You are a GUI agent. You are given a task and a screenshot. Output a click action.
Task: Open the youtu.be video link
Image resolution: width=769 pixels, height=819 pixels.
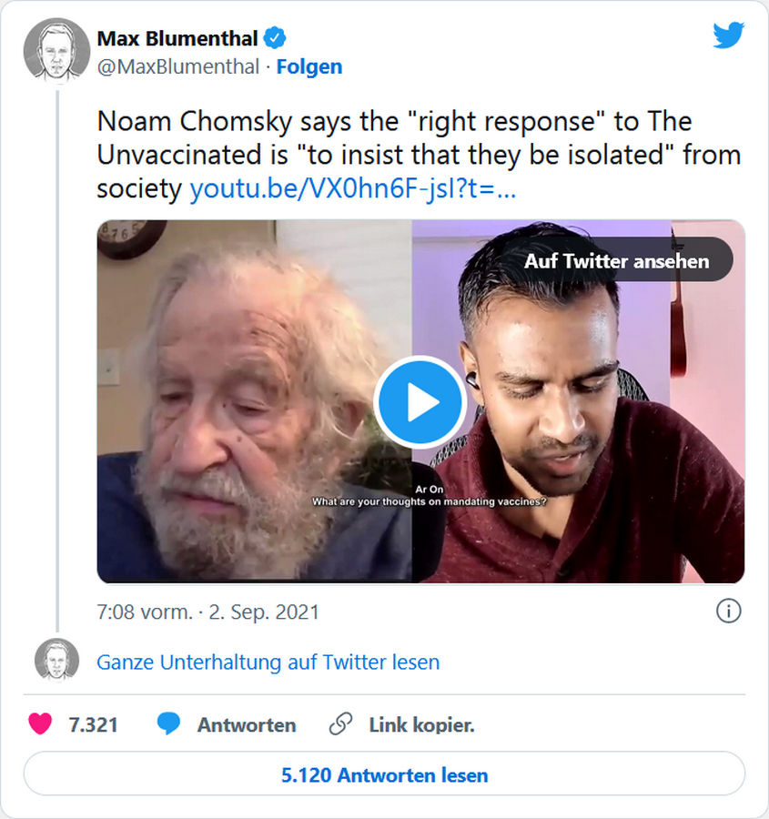[x=353, y=189]
